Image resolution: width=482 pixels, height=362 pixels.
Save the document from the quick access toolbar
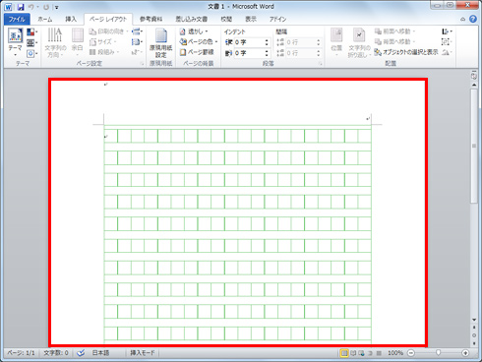coord(21,7)
